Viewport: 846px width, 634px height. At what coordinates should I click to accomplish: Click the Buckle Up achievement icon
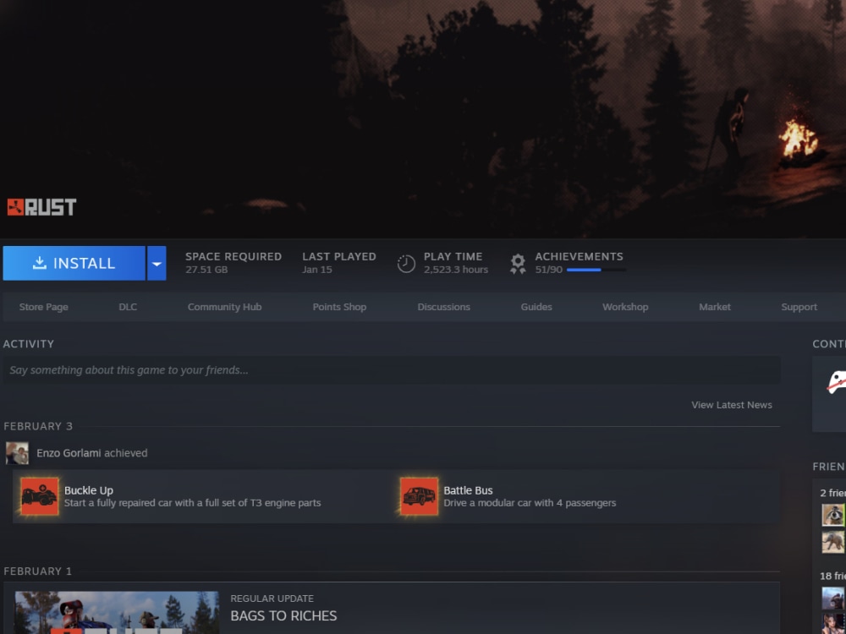tap(40, 496)
